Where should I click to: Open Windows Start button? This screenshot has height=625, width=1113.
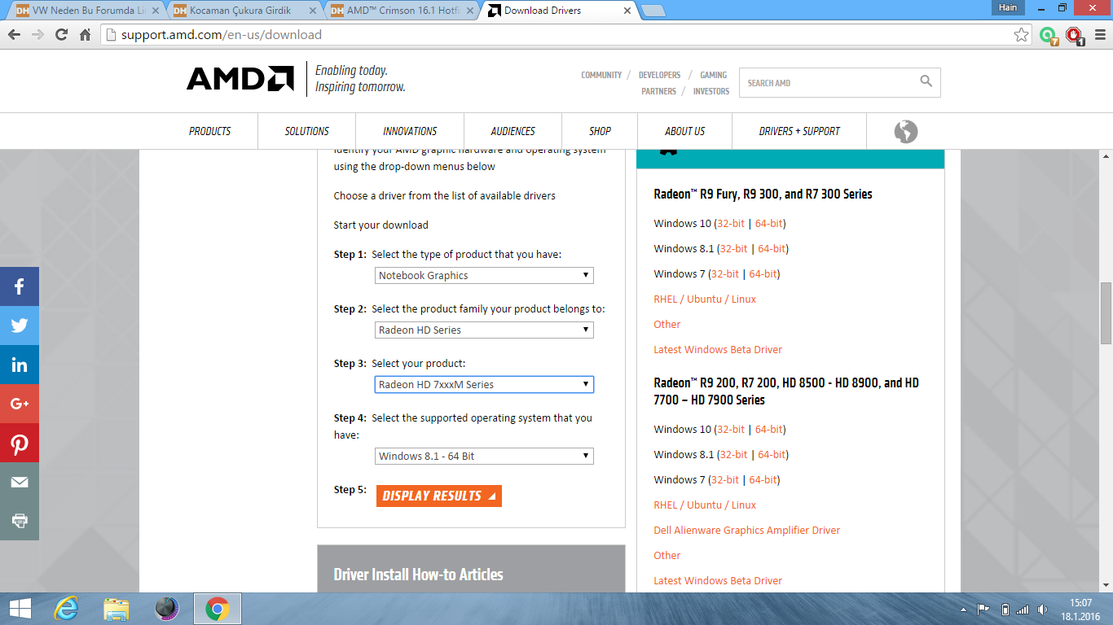point(20,609)
